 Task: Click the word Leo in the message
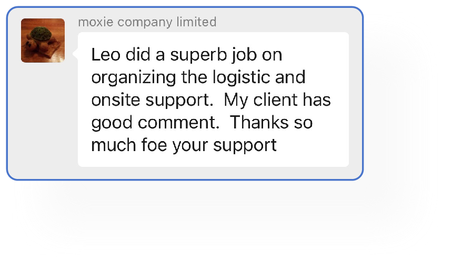(x=106, y=55)
